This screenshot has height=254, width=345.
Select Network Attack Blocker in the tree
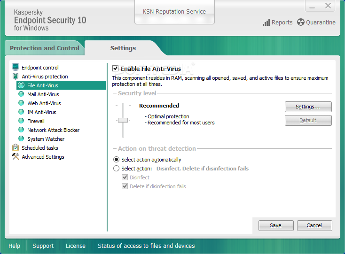tap(53, 130)
